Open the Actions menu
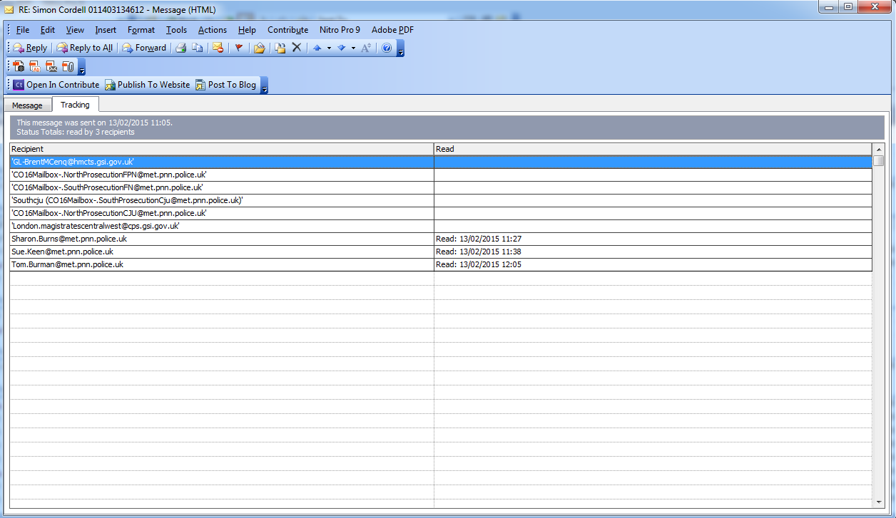 pyautogui.click(x=212, y=30)
